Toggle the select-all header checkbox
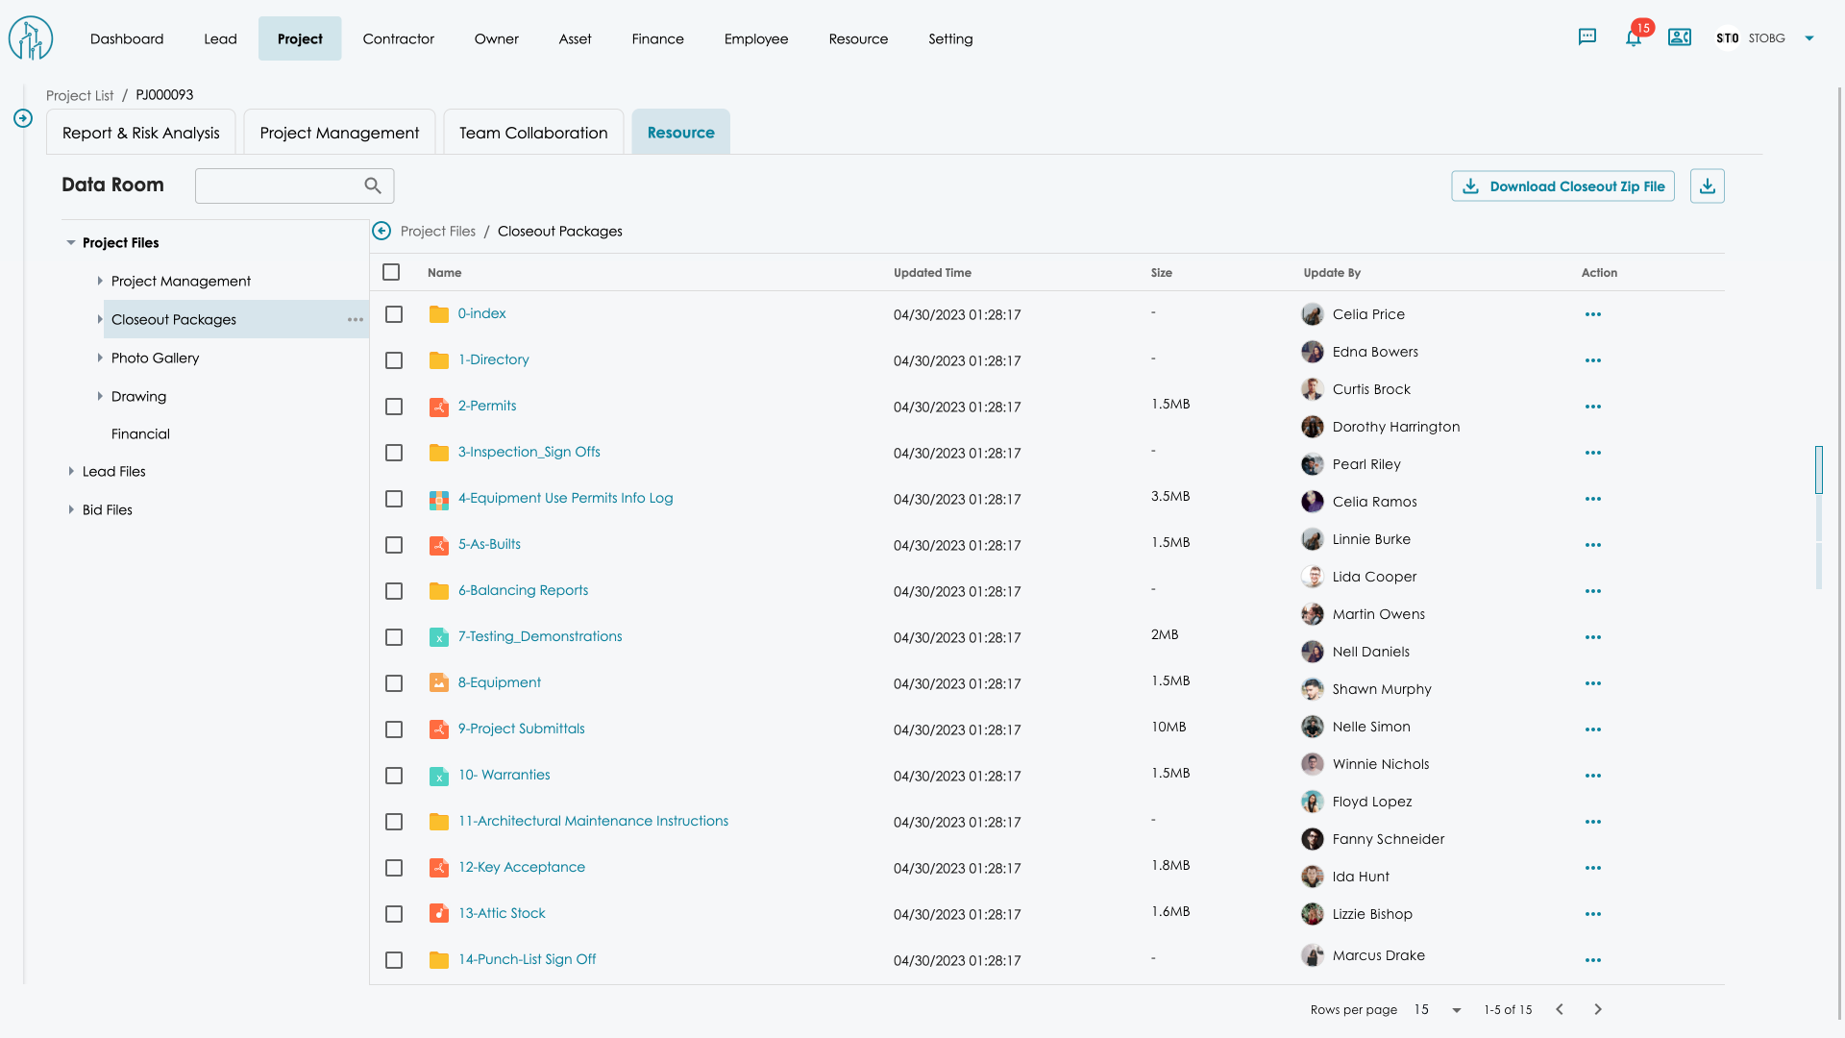Image resolution: width=1845 pixels, height=1038 pixels. pos(391,273)
